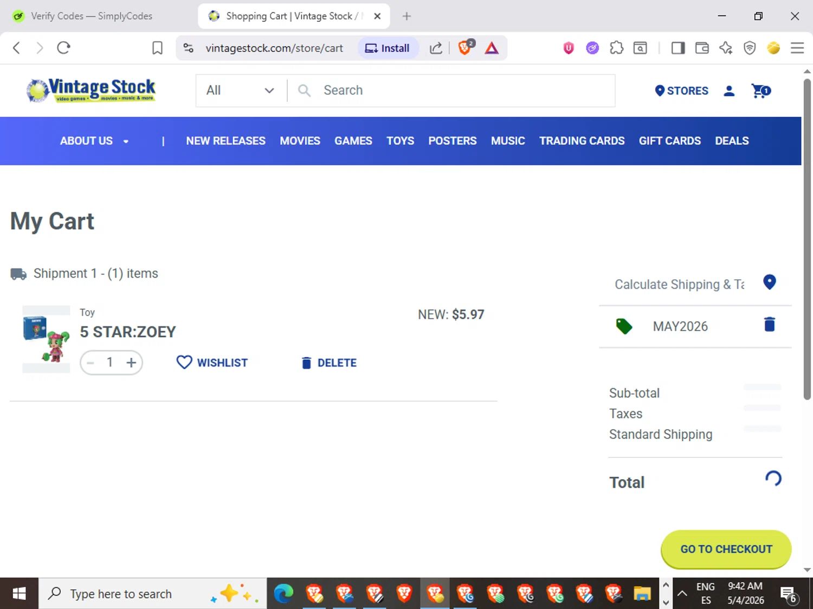This screenshot has width=813, height=609.
Task: Increase the item quantity with plus
Action: pyautogui.click(x=131, y=363)
